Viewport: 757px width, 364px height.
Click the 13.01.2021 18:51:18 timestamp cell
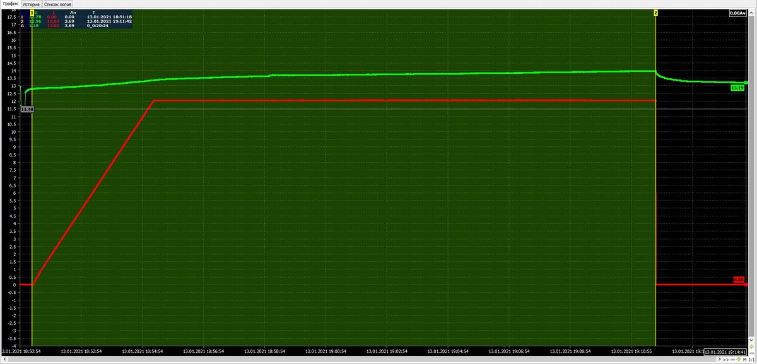point(109,17)
